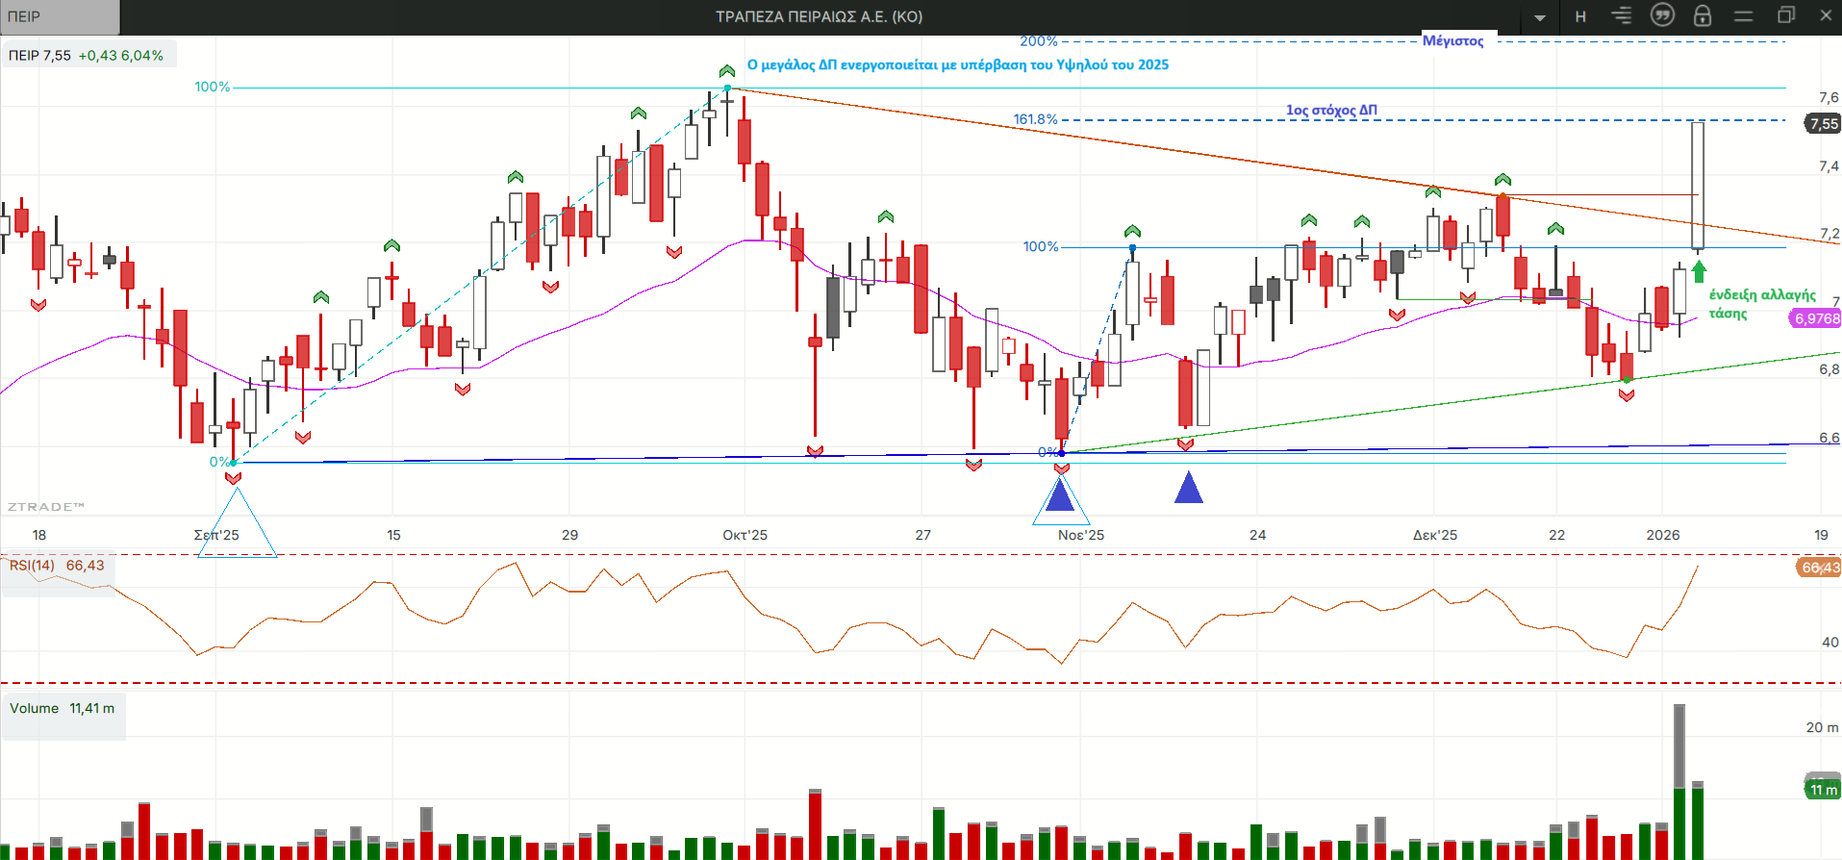This screenshot has height=860, width=1842.
Task: Open the indicators lines icon
Action: (x=1622, y=16)
